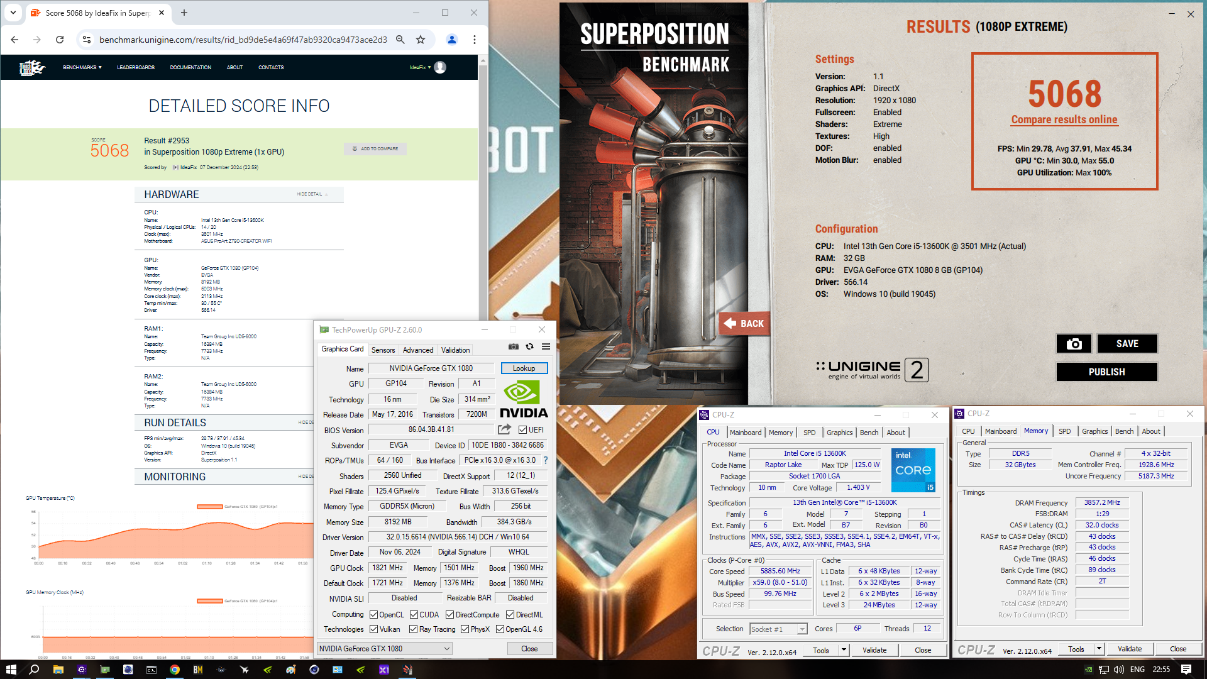The height and width of the screenshot is (679, 1207).
Task: Open the Chrome three-dot menu
Action: pyautogui.click(x=475, y=40)
